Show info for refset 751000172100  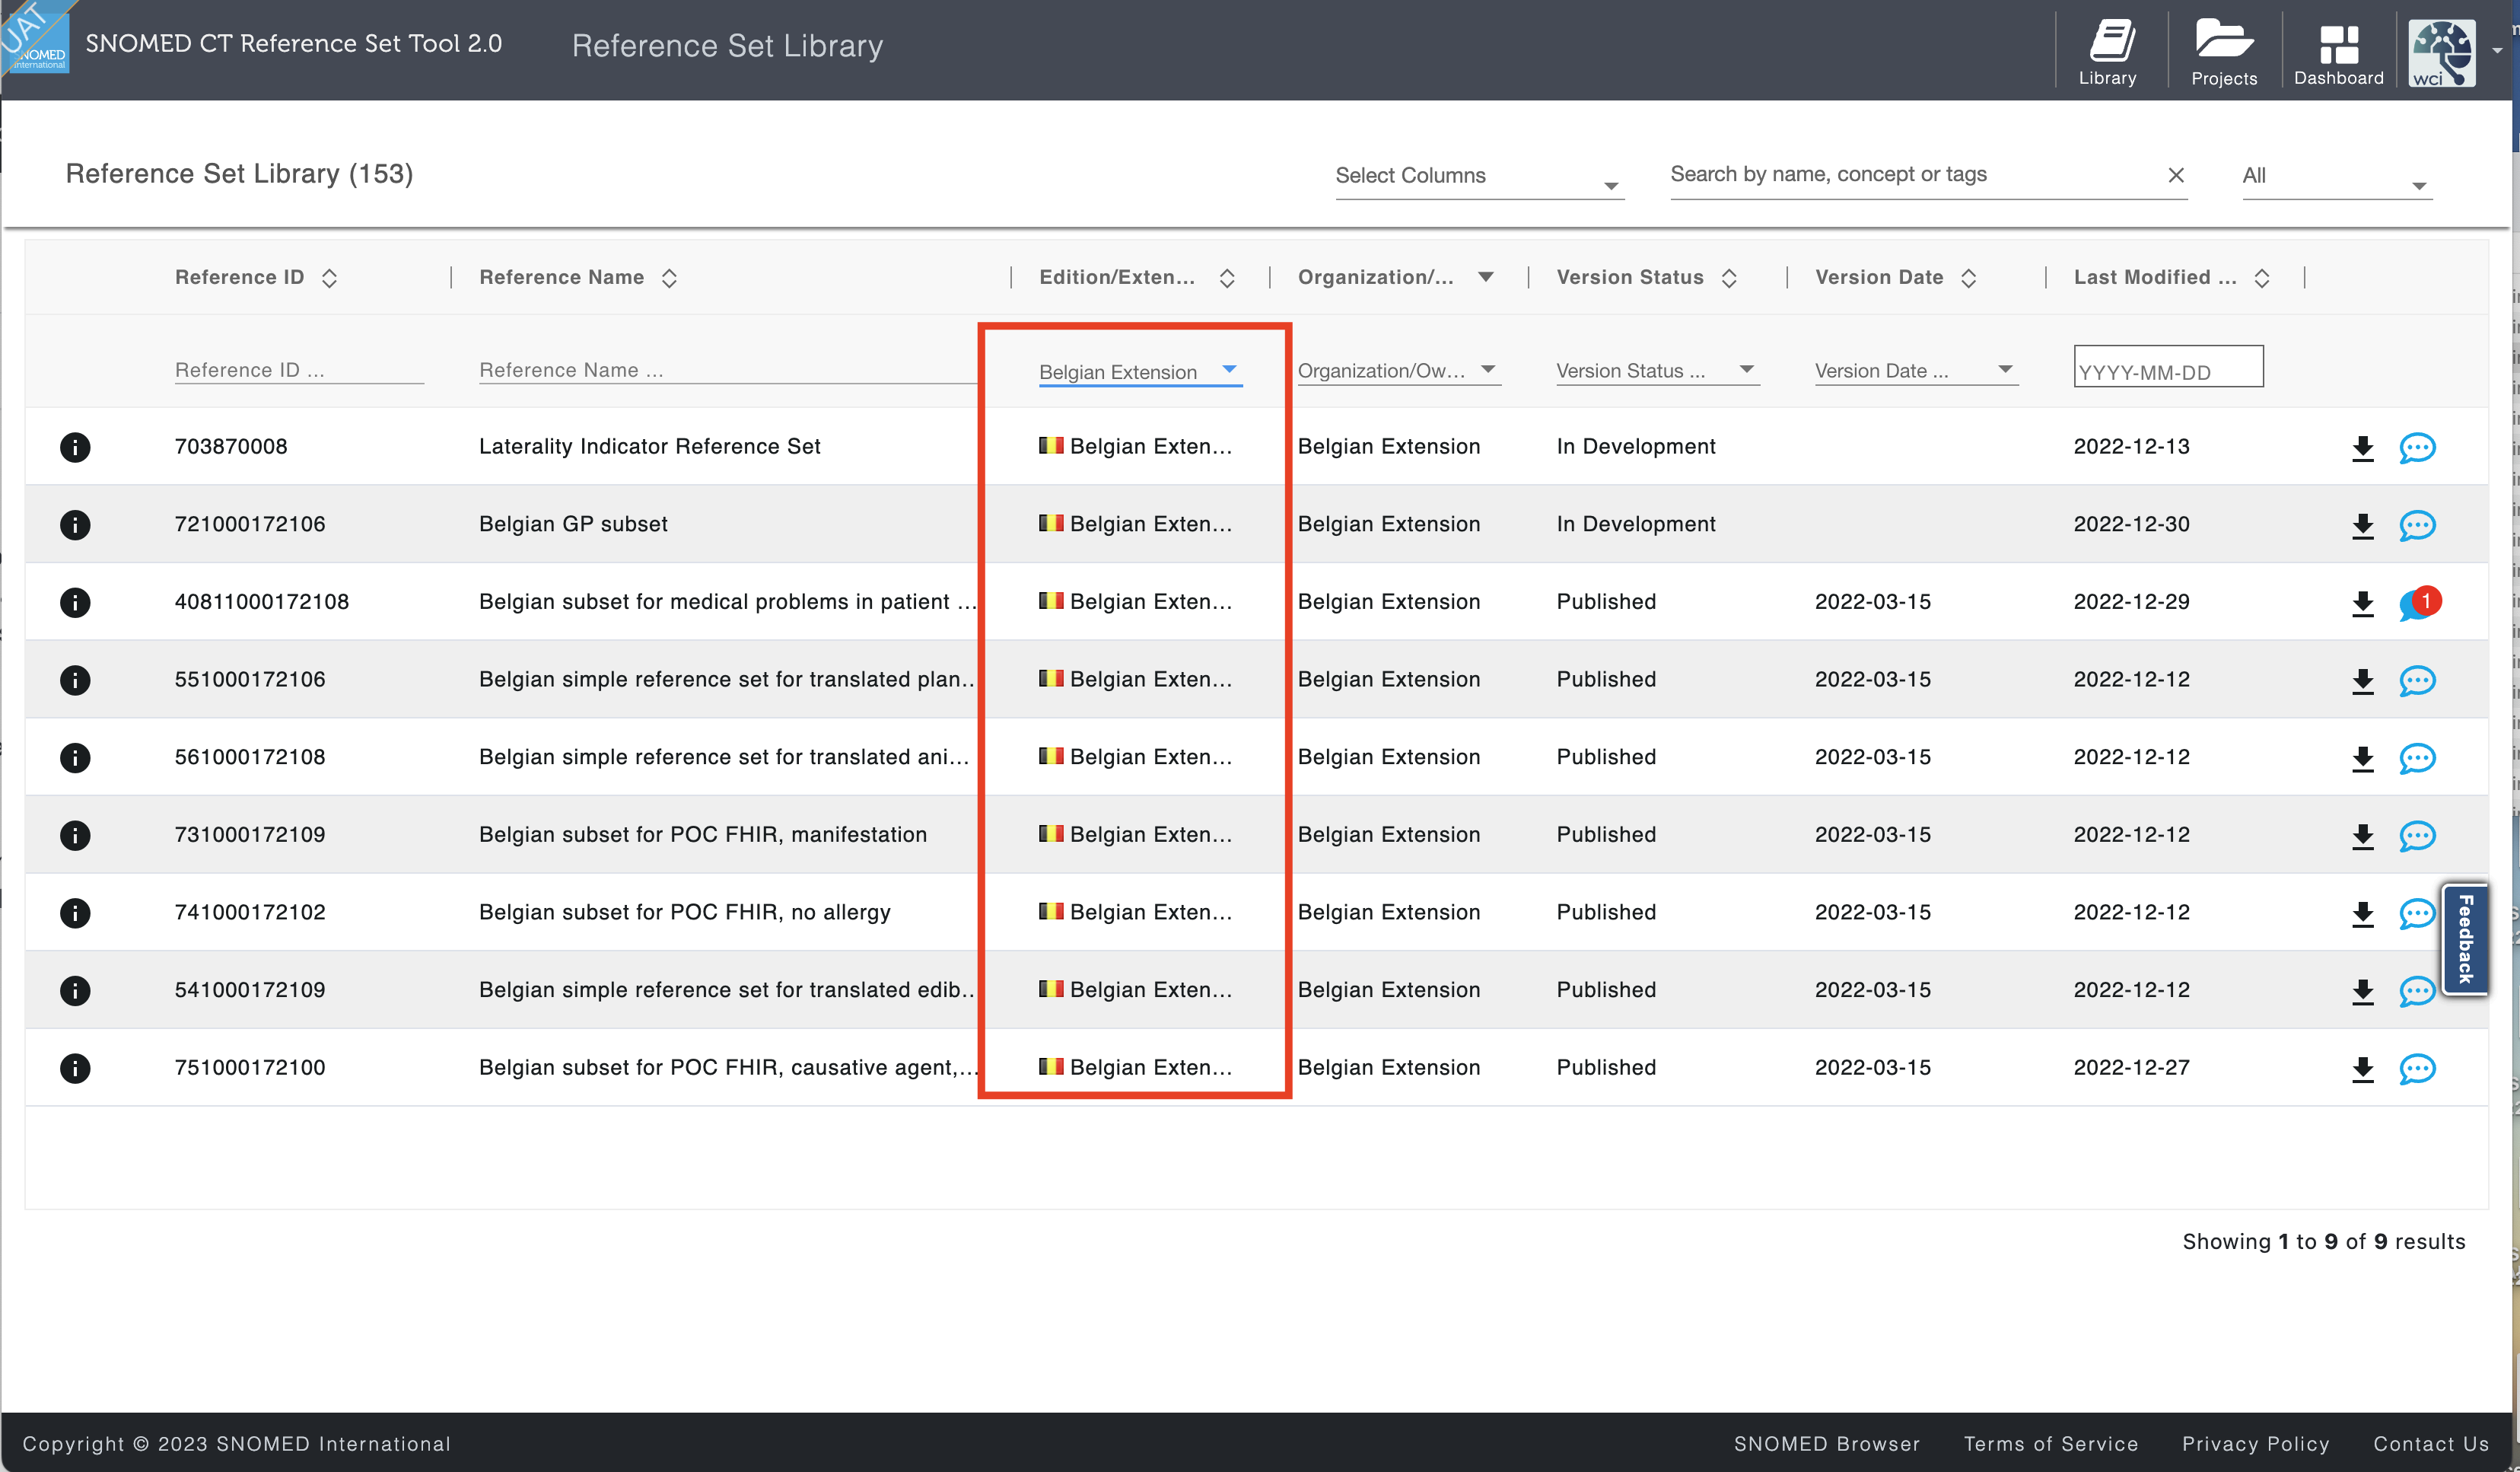click(75, 1068)
